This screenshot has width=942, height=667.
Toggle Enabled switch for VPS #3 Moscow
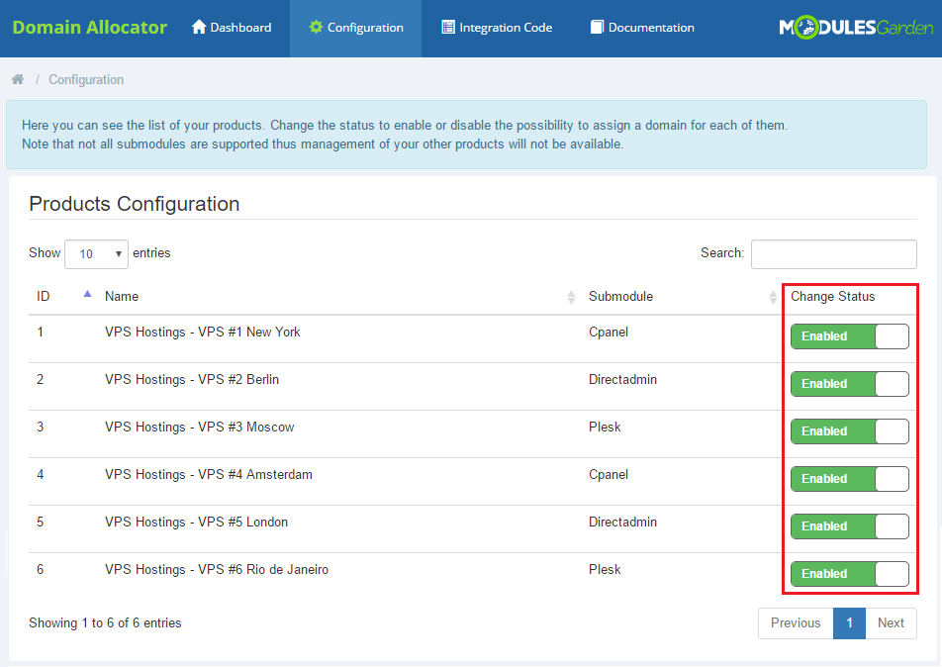[849, 431]
